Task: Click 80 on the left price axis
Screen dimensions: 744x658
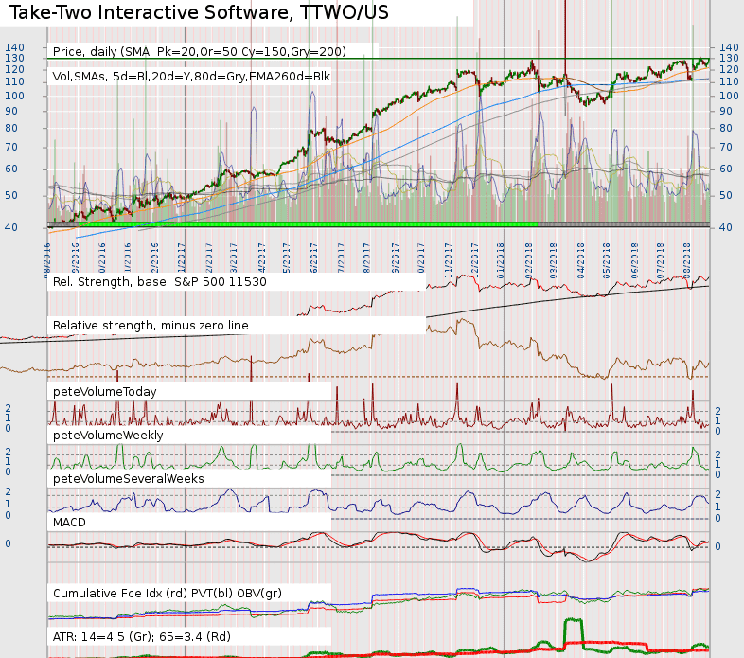Action: click(11, 128)
